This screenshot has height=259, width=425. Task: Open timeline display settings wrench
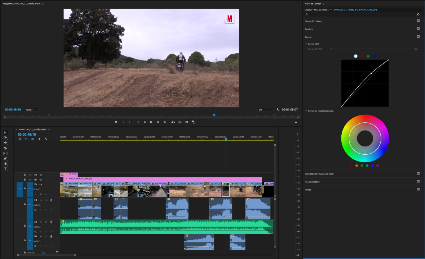coord(46,139)
